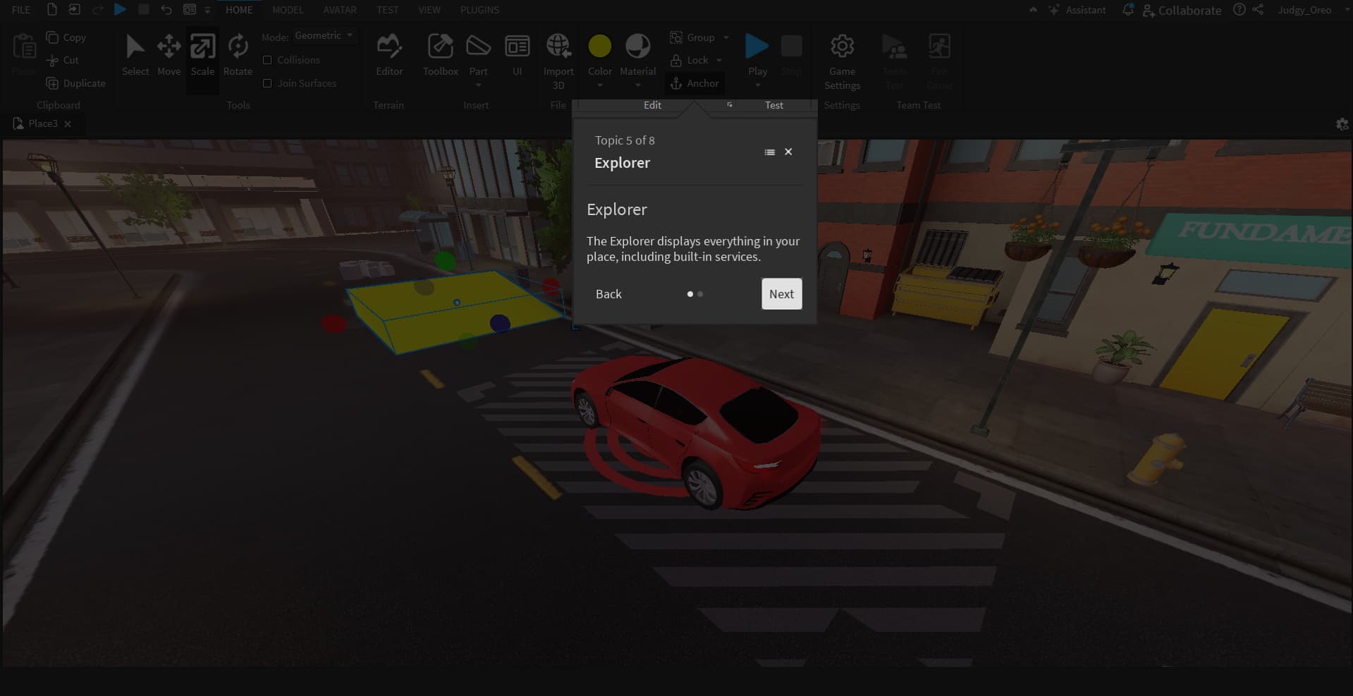Pick a part color with the Color swatch
Image resolution: width=1353 pixels, height=696 pixels.
600,45
